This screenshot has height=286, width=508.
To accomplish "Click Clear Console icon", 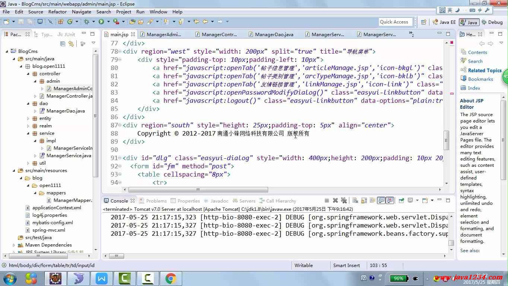I will point(355,200).
